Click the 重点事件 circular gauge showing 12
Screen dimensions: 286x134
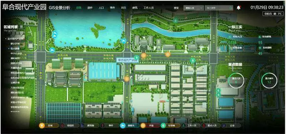[269, 80]
